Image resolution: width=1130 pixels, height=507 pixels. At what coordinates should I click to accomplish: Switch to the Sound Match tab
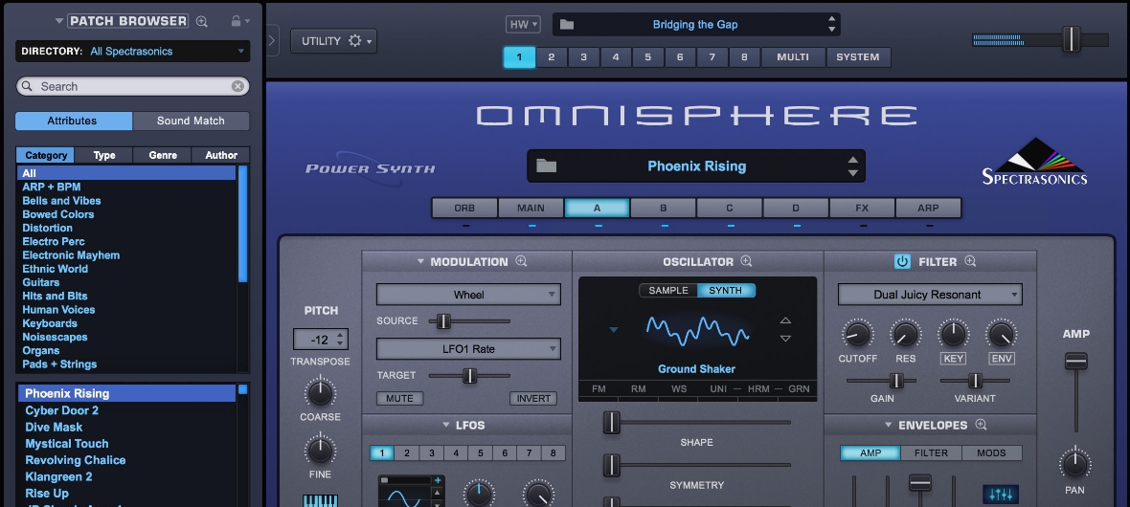tap(191, 121)
